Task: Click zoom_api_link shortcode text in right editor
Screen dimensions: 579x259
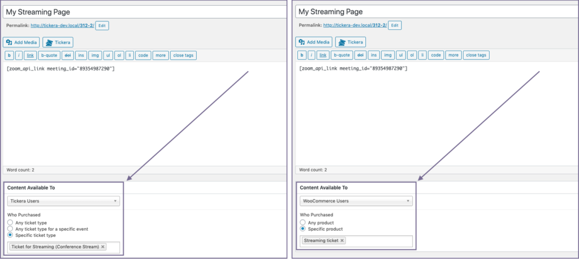Action: [353, 69]
